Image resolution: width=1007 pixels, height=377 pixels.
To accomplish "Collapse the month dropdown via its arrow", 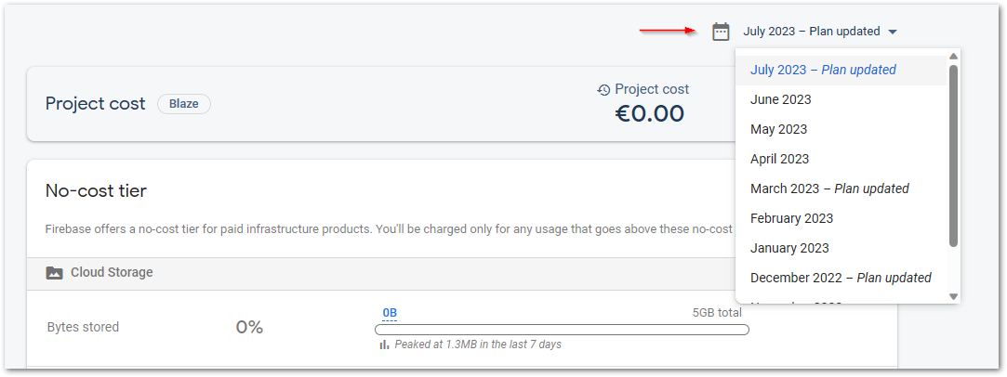I will (892, 32).
